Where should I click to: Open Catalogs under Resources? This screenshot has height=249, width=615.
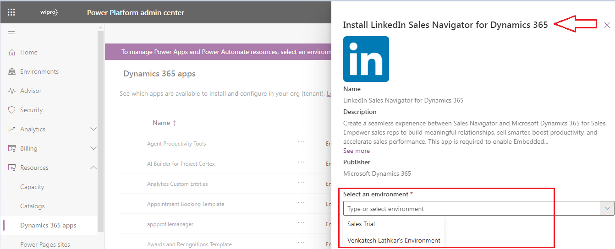(x=33, y=206)
